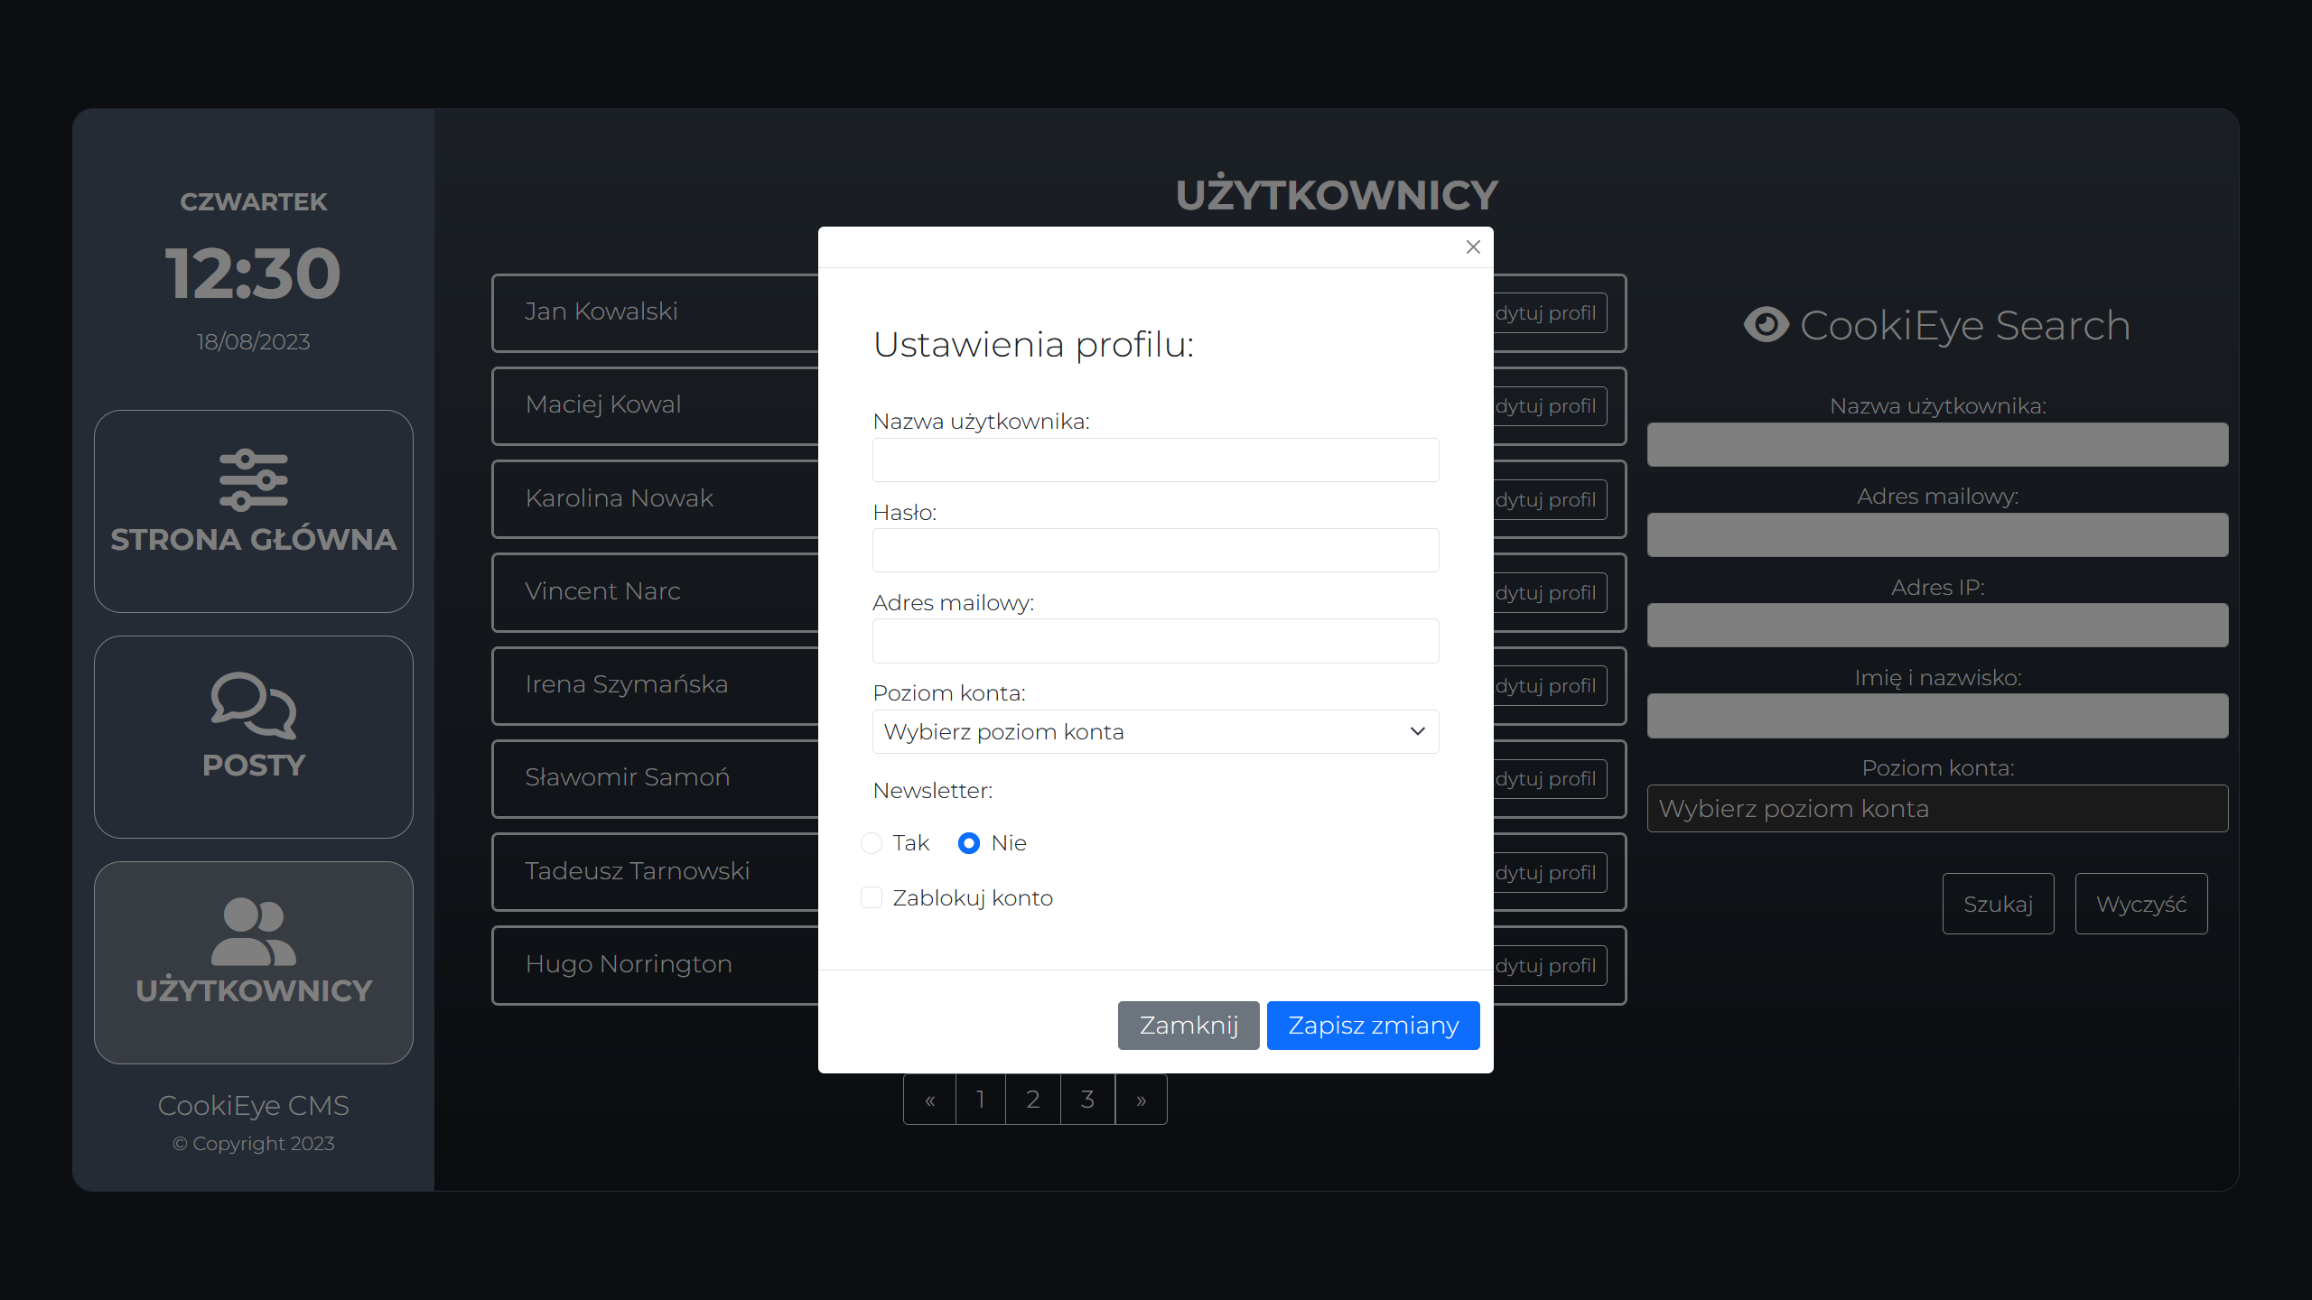Click the chat bubbles Posty icon

[253, 705]
